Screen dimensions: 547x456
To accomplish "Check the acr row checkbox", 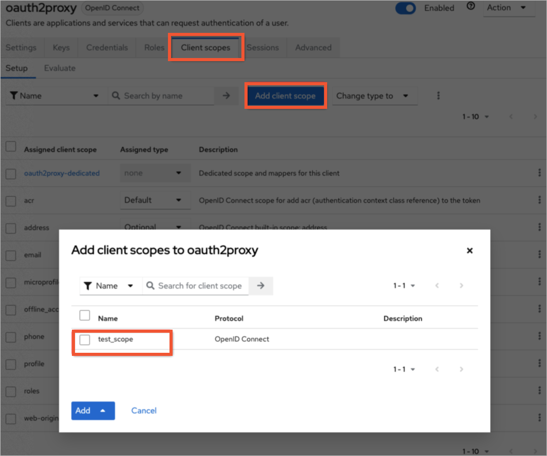I will [x=11, y=201].
